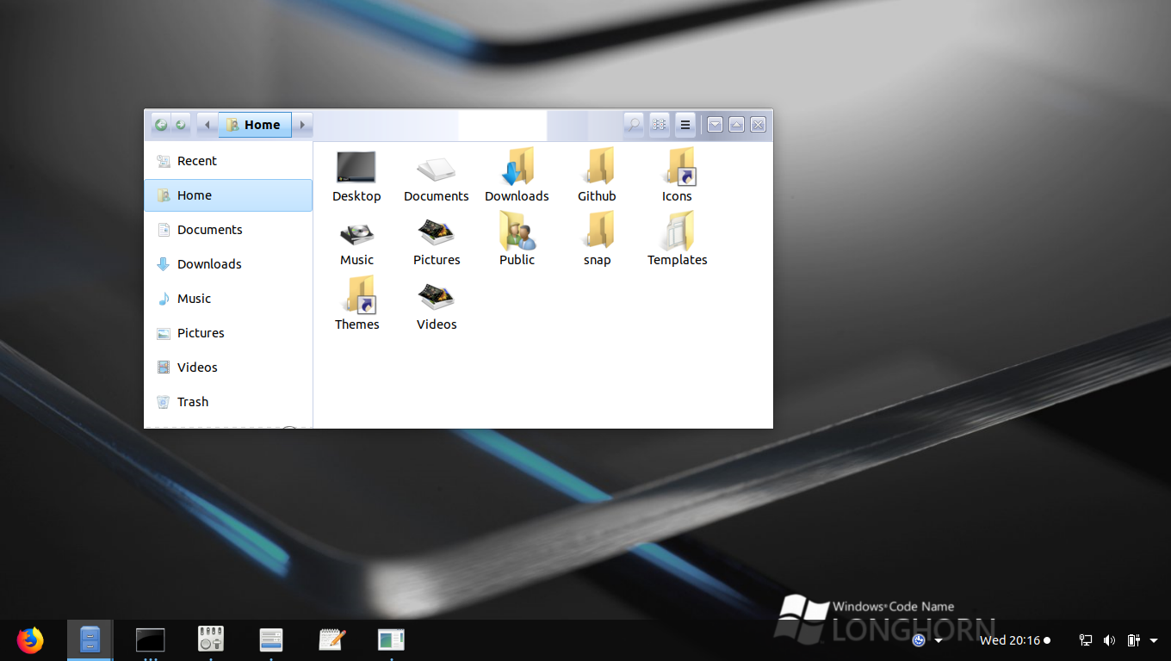Select the Downloads folder icon in the file area

tap(517, 166)
